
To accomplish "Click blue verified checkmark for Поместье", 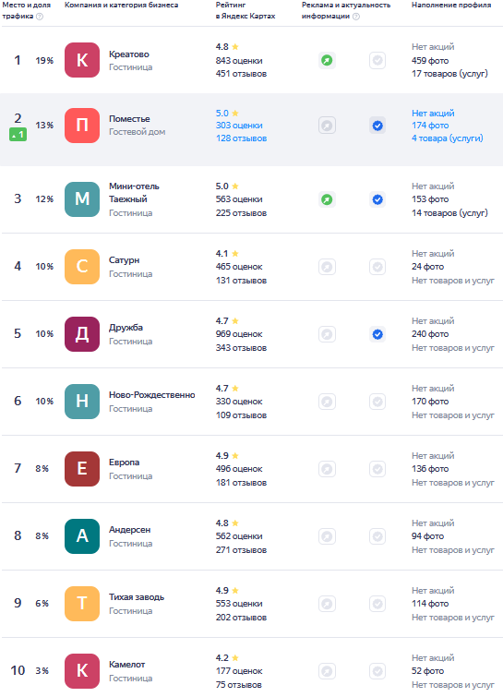I will click(x=377, y=126).
